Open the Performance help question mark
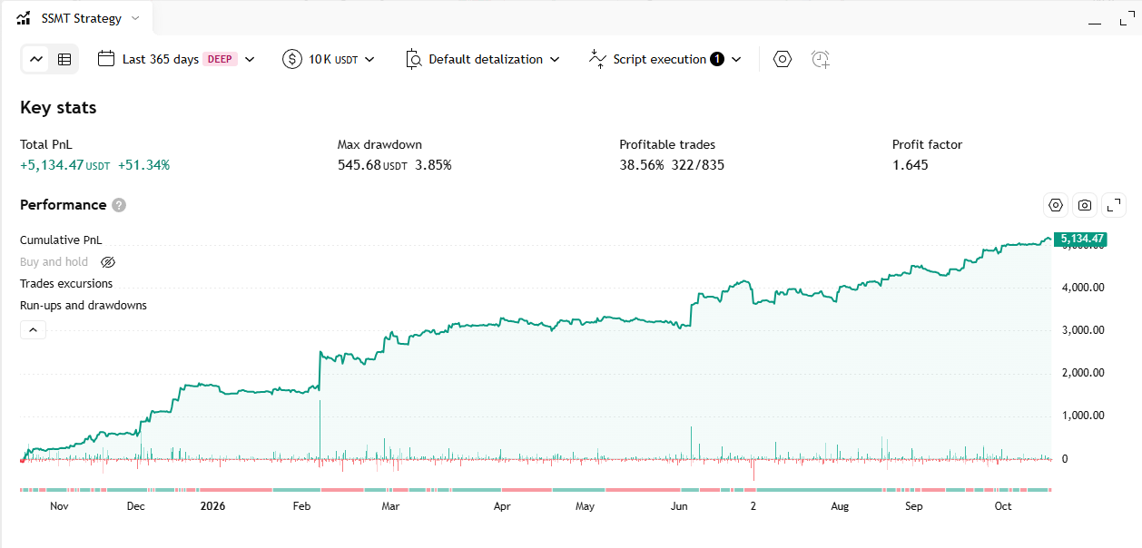 pyautogui.click(x=119, y=205)
